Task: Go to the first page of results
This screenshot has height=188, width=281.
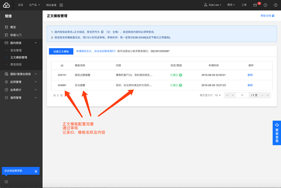Action: tap(227, 95)
